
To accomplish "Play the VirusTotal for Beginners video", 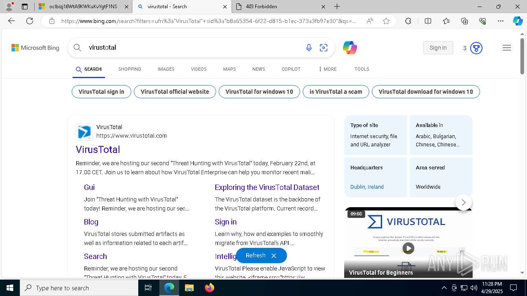I will (408, 248).
